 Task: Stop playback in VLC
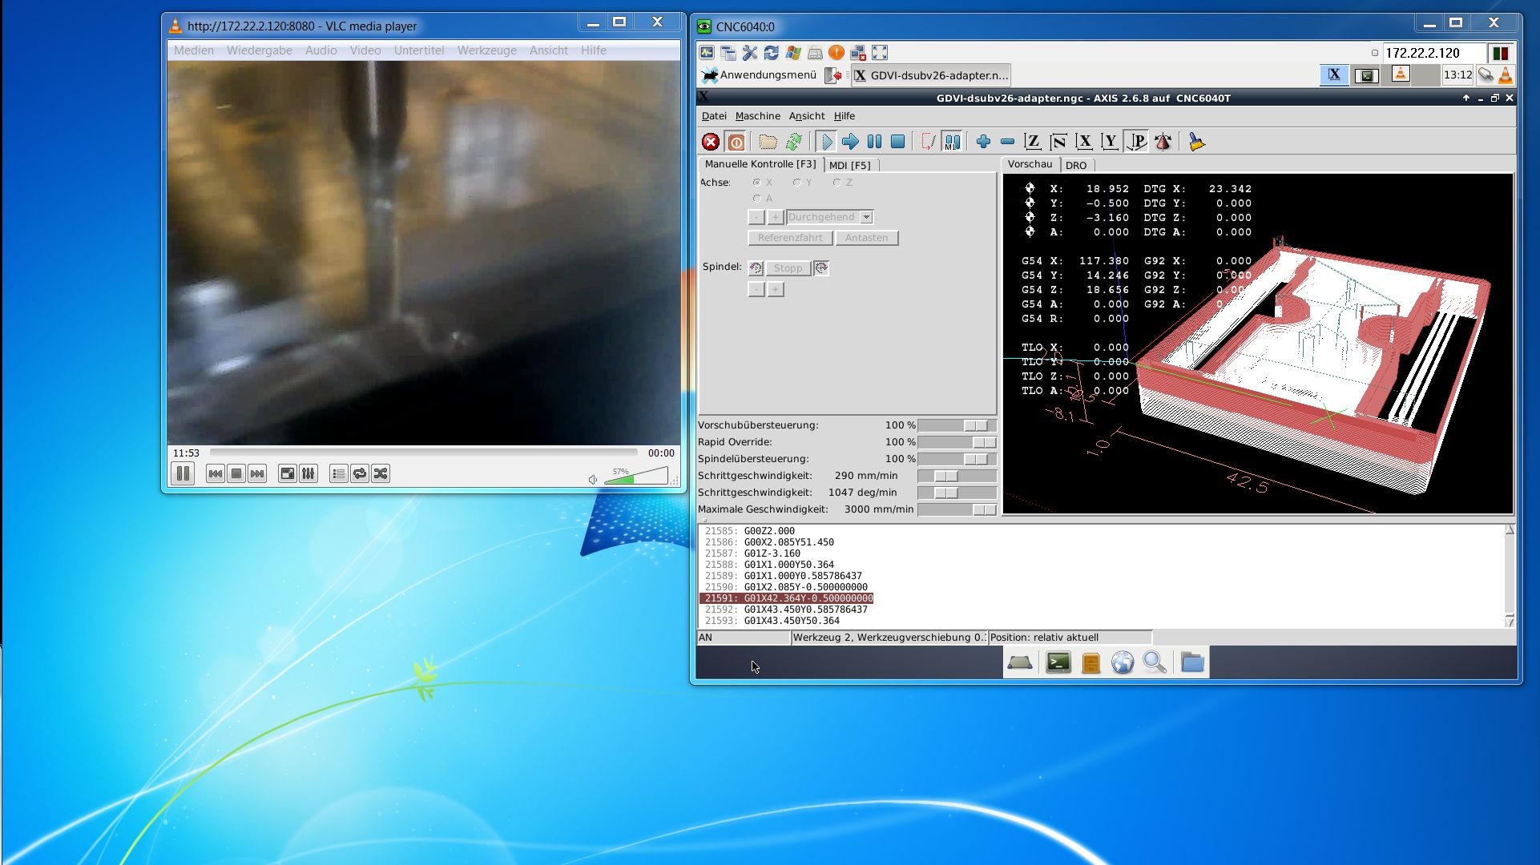(x=236, y=474)
